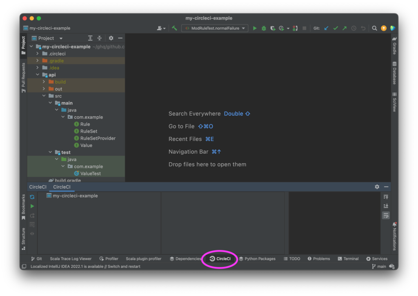Expand the build folder
Viewport: 418px width, 296px height.
click(44, 82)
